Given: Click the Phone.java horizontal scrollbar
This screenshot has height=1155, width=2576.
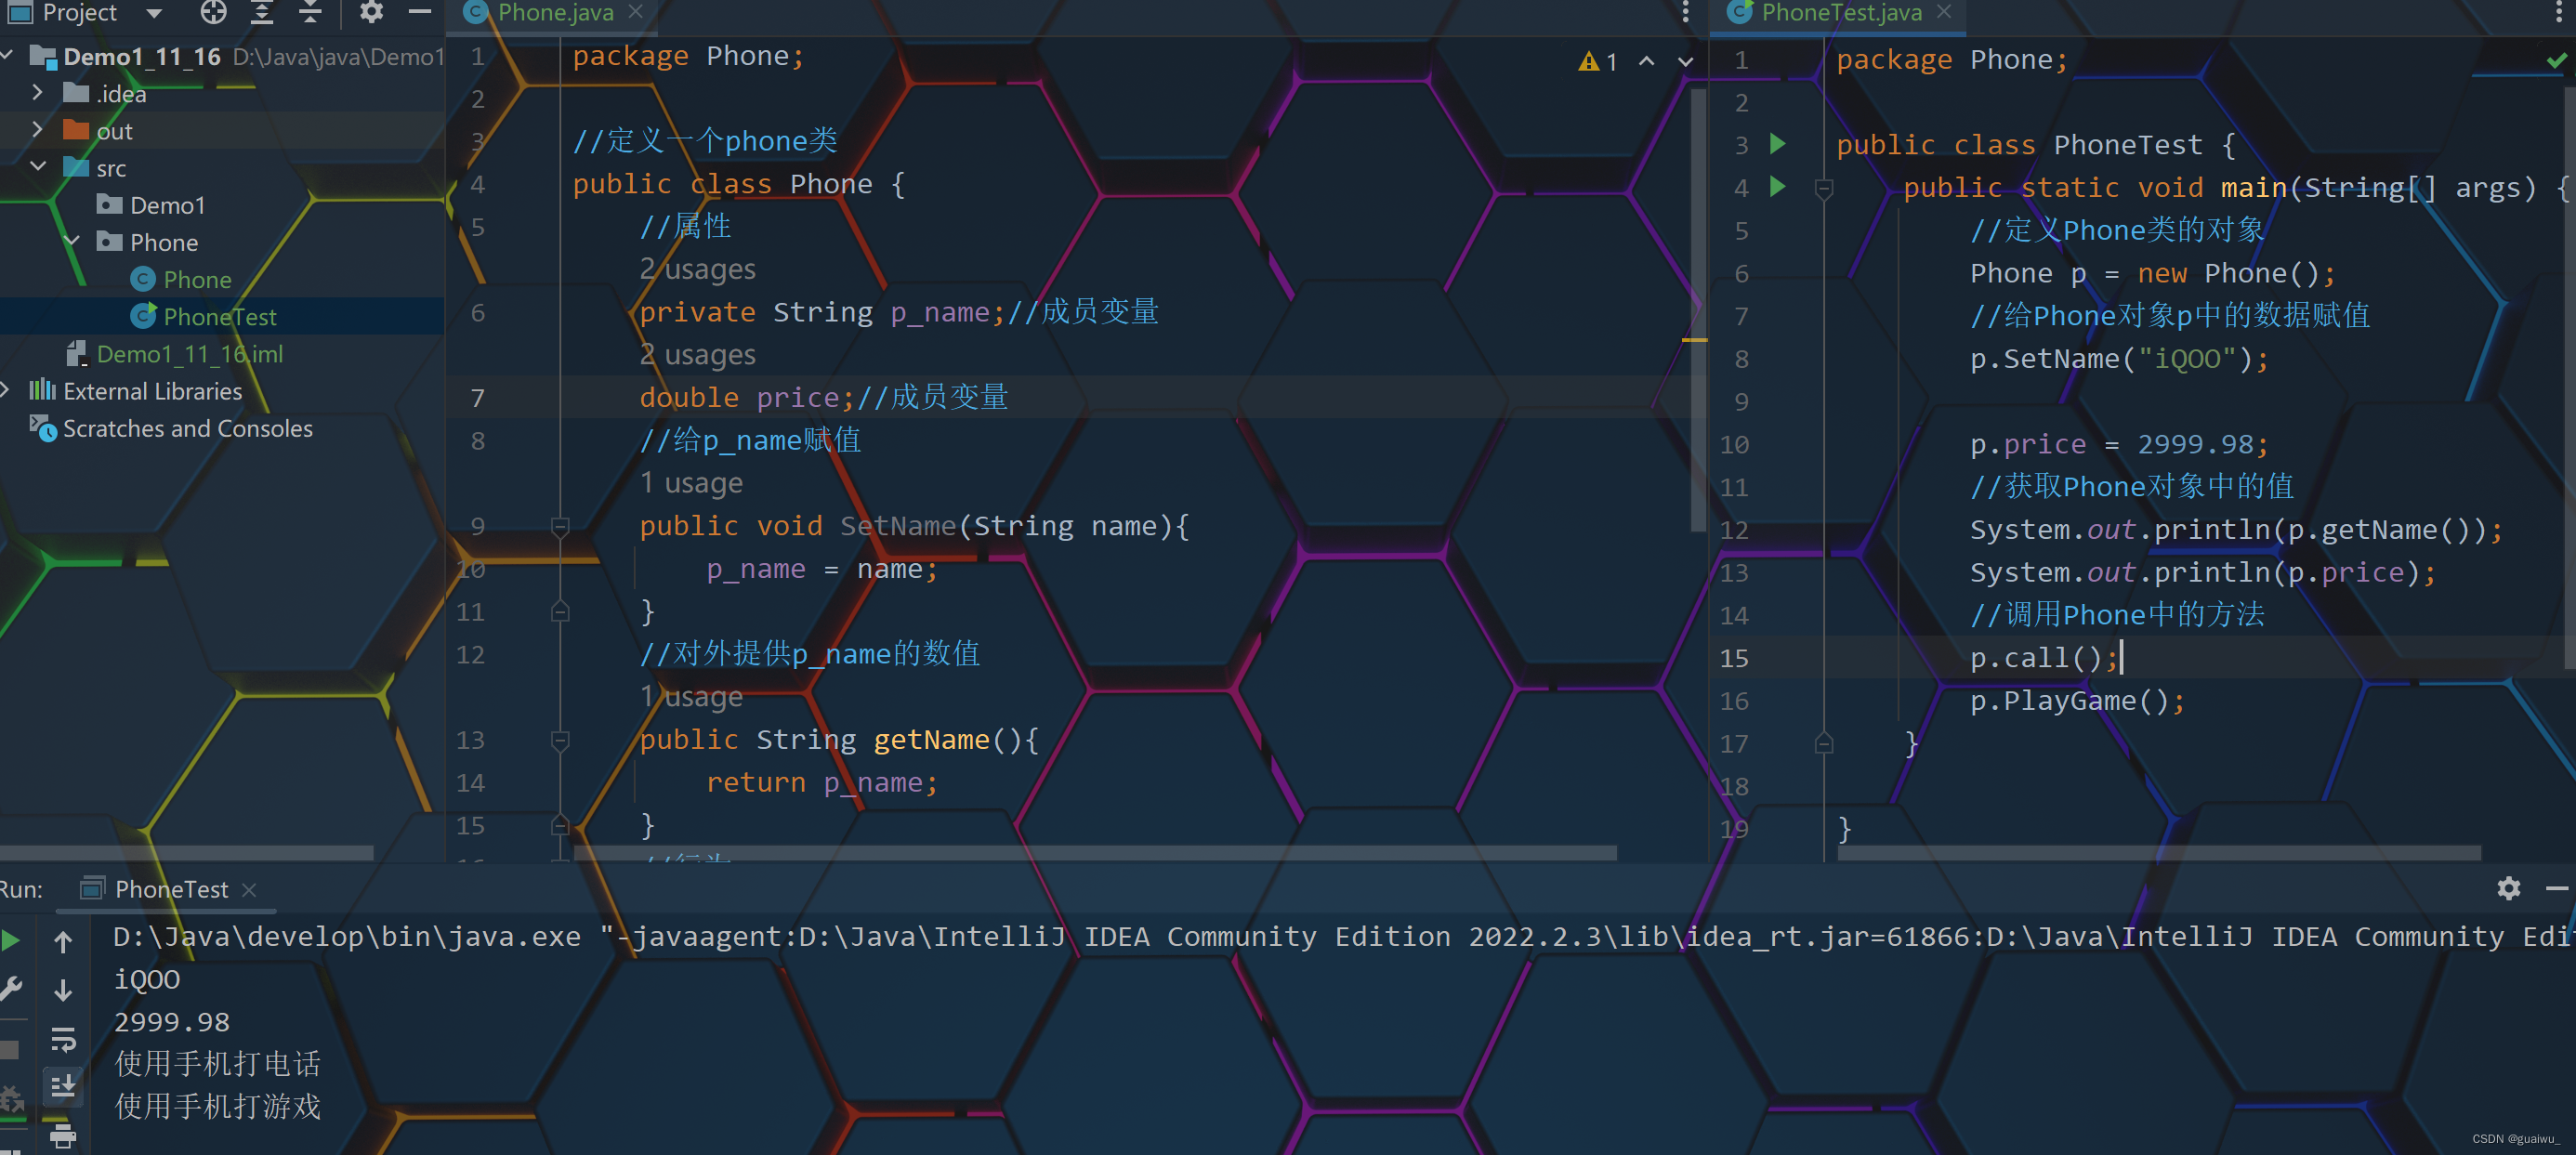Looking at the screenshot, I should (1095, 853).
